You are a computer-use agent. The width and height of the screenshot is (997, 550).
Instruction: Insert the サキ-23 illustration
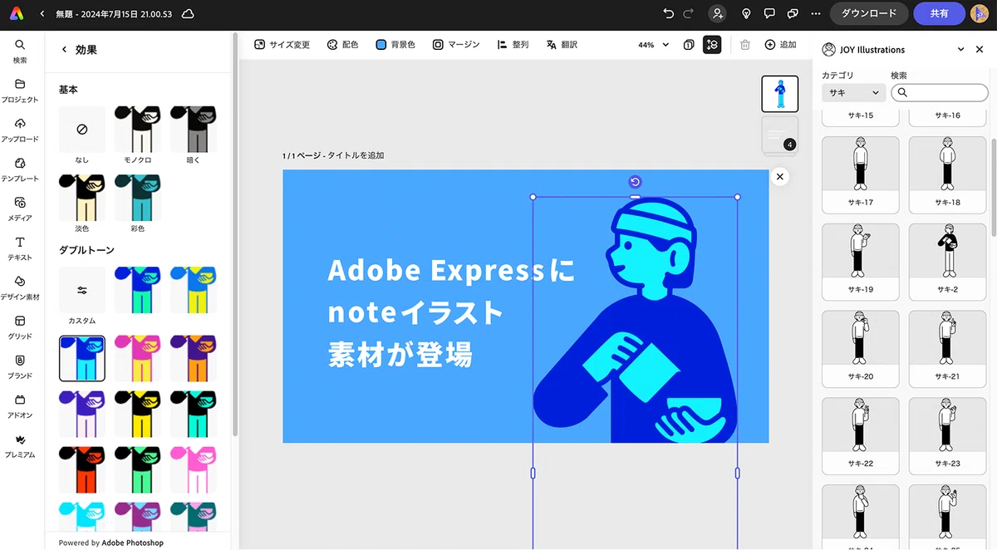[948, 436]
